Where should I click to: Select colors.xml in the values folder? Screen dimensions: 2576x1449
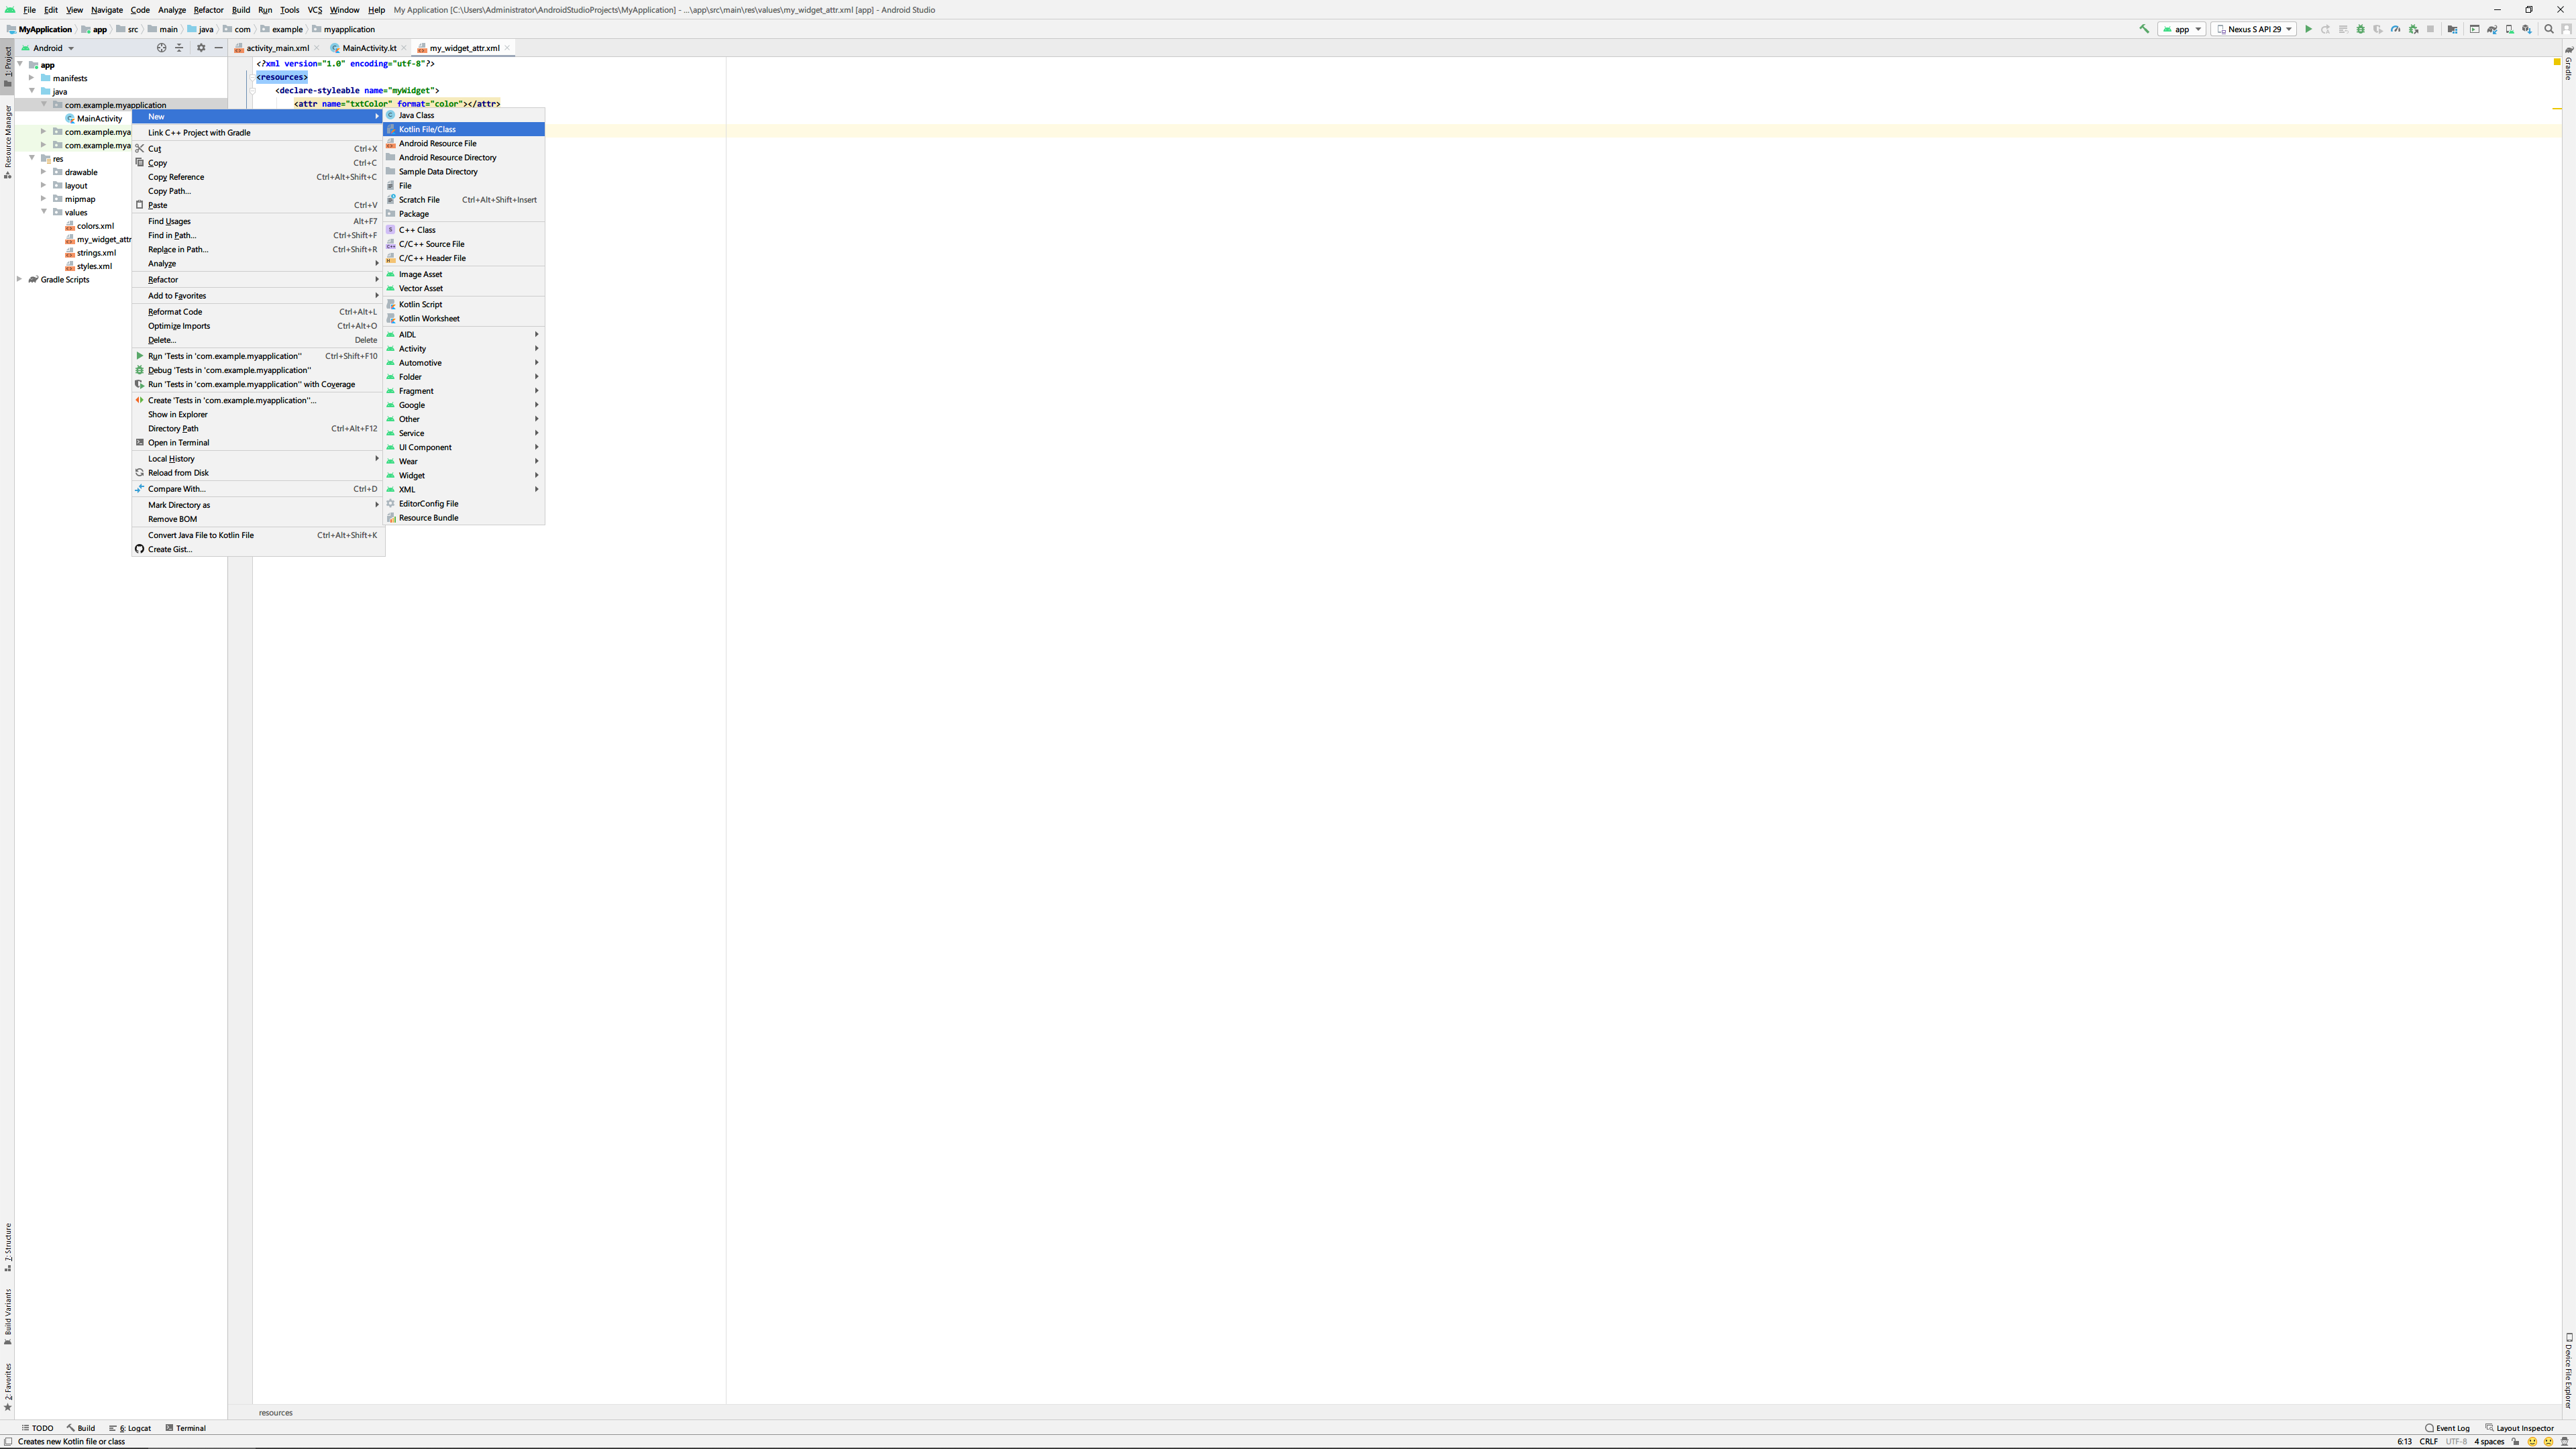95,226
